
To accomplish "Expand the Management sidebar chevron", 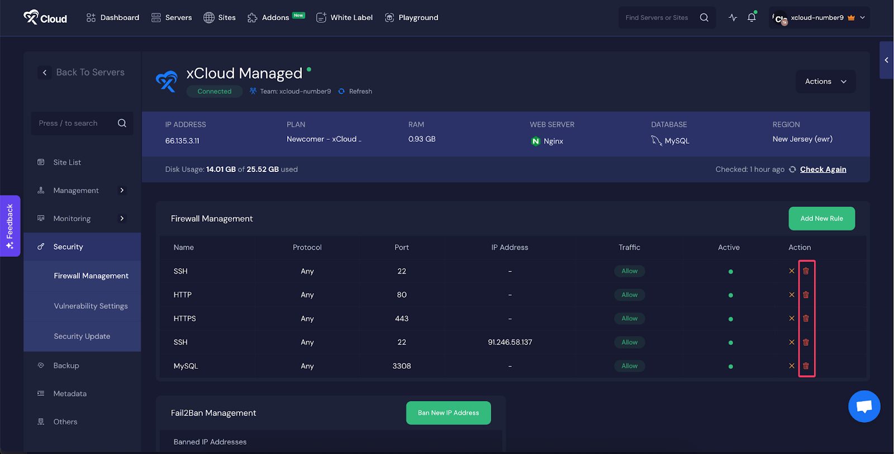I will 122,190.
